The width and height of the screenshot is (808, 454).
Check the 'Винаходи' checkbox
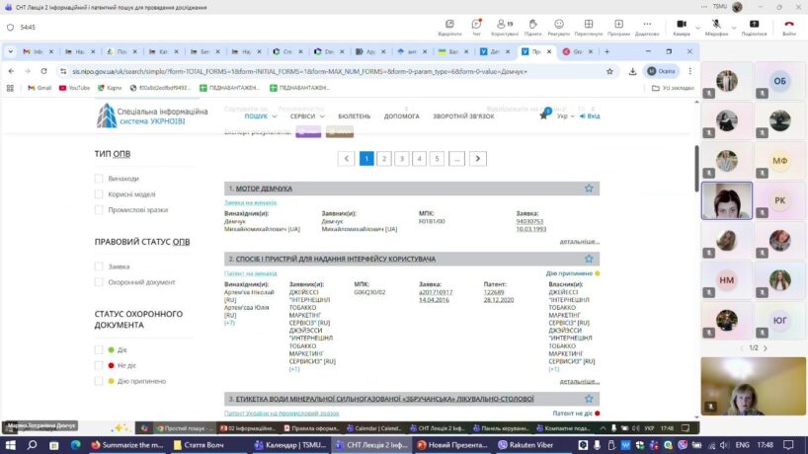pos(99,179)
